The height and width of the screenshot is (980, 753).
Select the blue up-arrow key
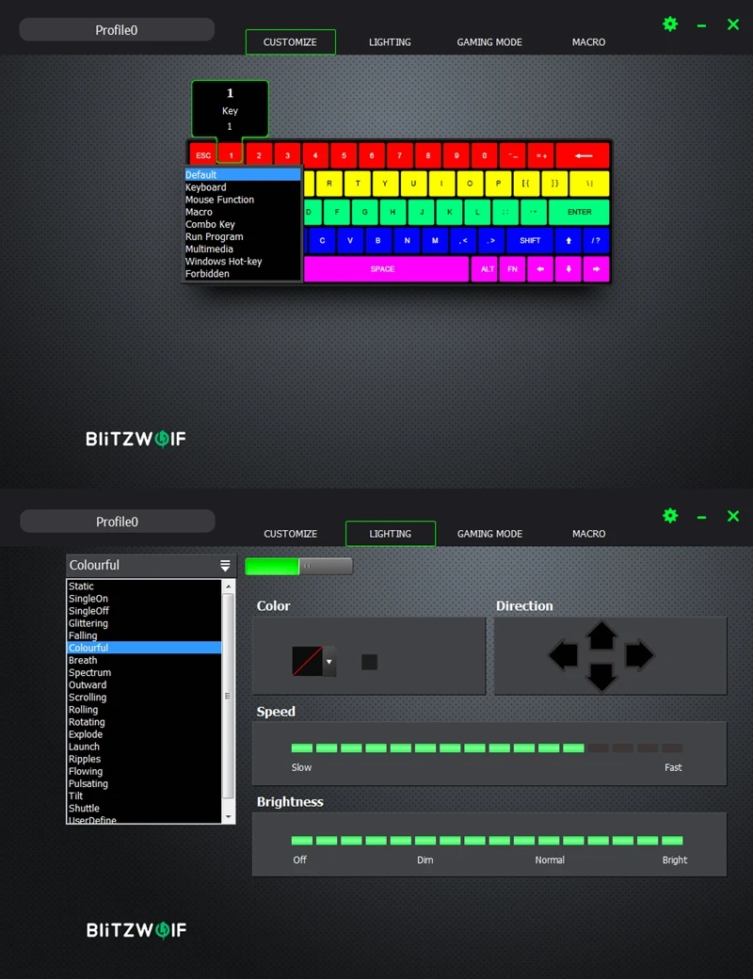tap(569, 241)
